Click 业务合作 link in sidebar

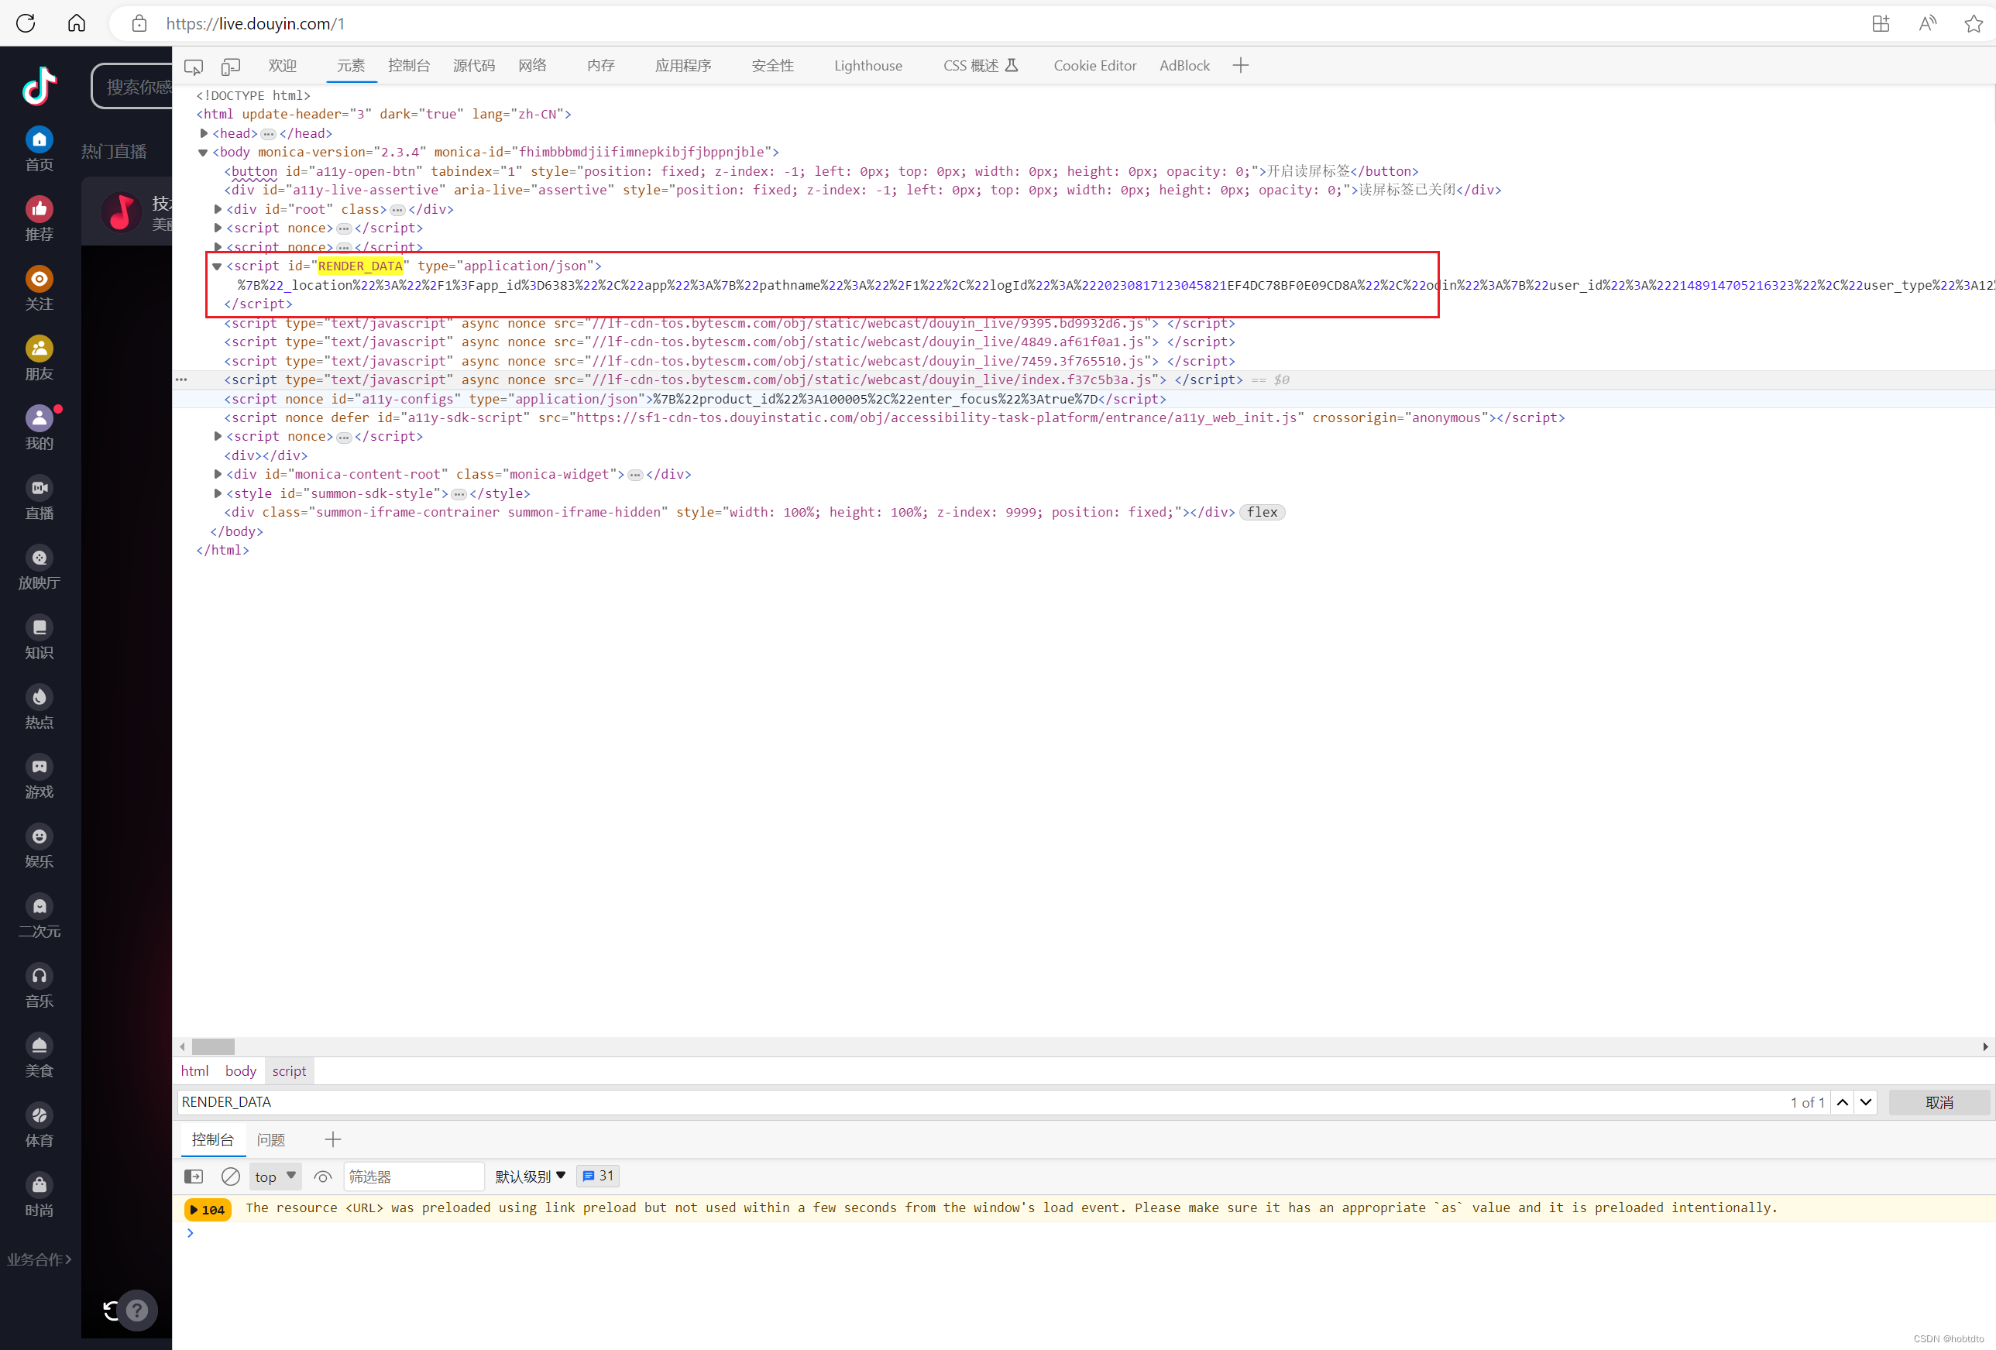(x=40, y=1259)
